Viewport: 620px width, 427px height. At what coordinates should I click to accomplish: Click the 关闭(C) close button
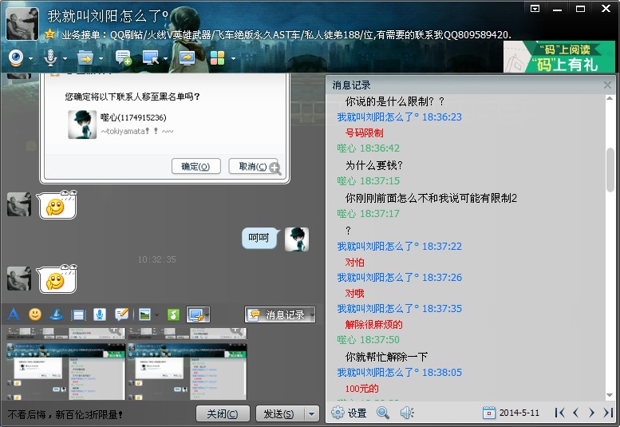(222, 413)
